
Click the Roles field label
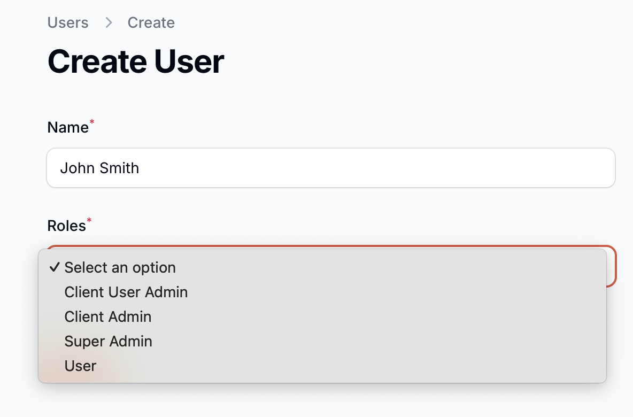click(66, 226)
